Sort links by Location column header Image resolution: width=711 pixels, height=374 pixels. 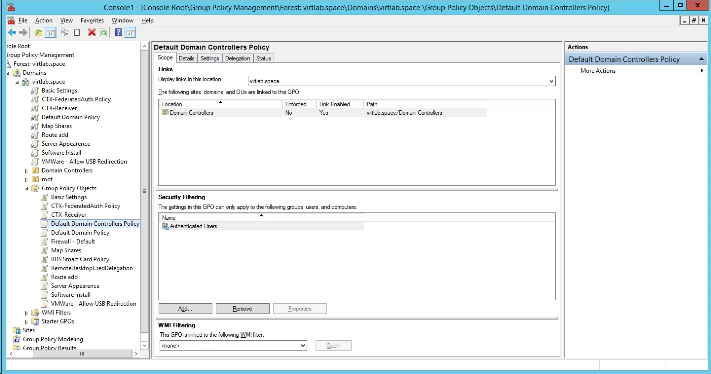(x=221, y=104)
